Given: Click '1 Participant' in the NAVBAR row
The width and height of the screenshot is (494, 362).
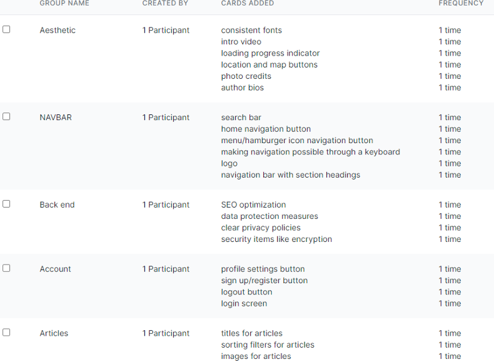Looking at the screenshot, I should tap(166, 118).
